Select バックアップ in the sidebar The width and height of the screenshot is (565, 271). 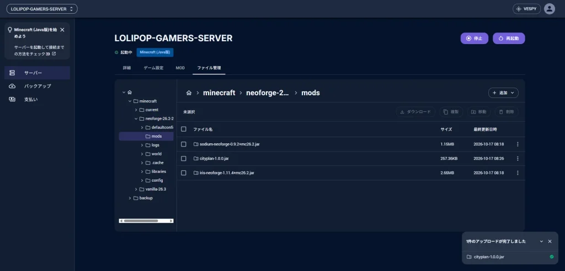tap(37, 86)
